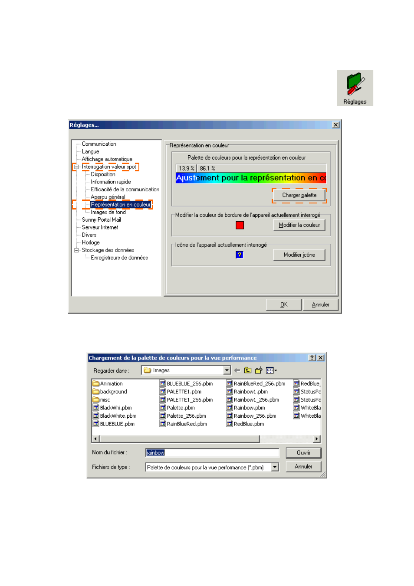The height and width of the screenshot is (586, 414).
Task: Select Efficacité de la communication entry
Action: (125, 190)
